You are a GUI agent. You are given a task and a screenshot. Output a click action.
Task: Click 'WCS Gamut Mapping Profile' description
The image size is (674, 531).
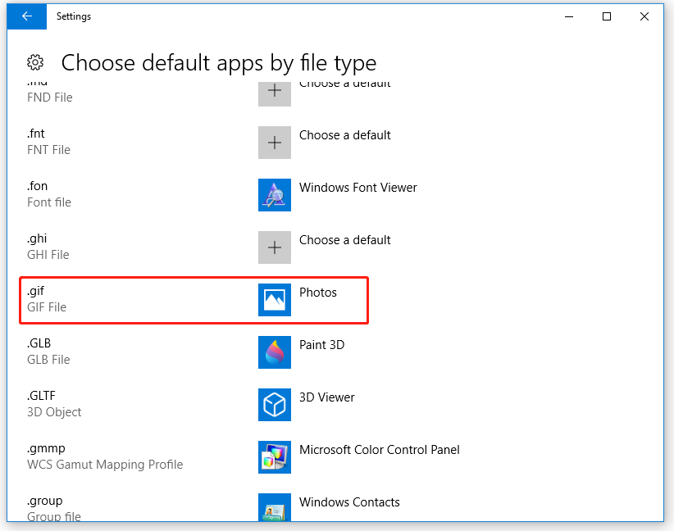pos(105,465)
